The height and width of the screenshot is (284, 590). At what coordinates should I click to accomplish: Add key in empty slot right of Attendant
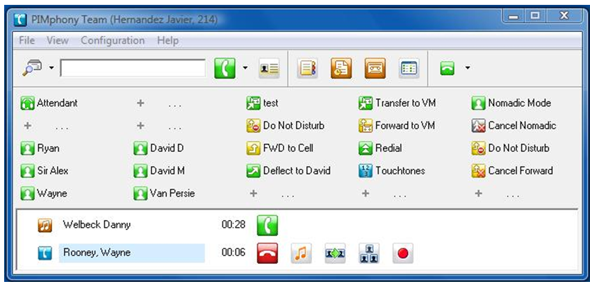click(140, 103)
